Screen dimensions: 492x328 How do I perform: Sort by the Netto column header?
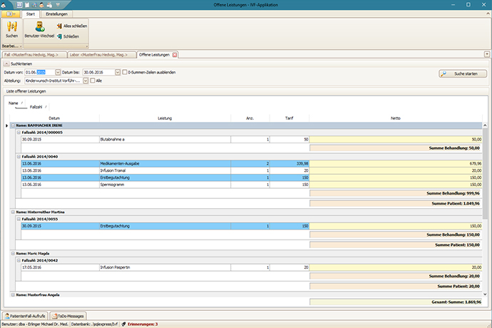tap(395, 118)
